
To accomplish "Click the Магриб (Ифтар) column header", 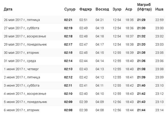I will [144, 7].
